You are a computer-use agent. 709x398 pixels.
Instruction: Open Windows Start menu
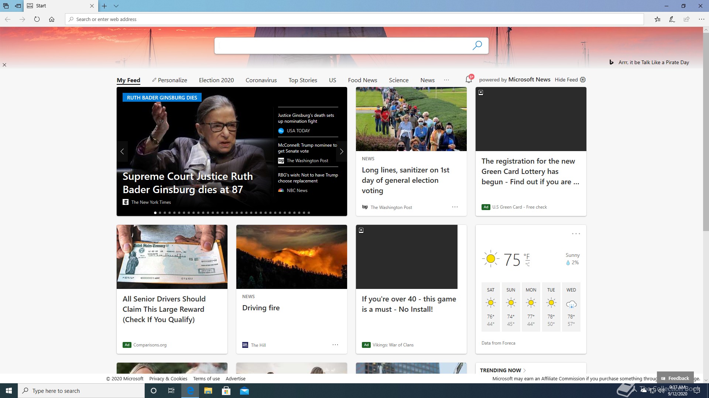9,391
